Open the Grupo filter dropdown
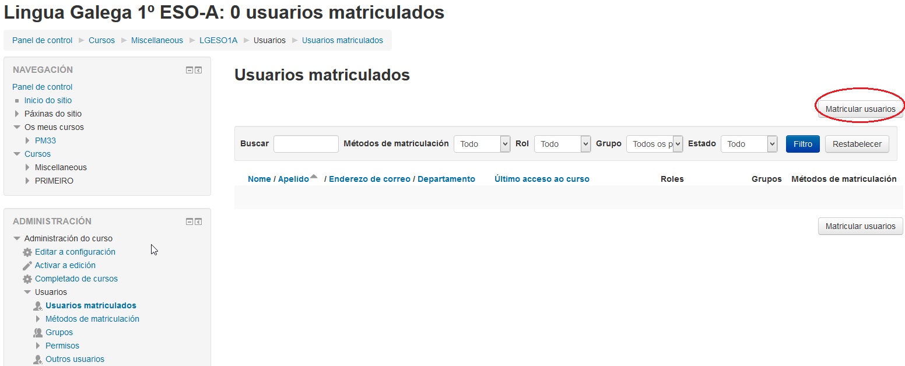 [x=654, y=144]
